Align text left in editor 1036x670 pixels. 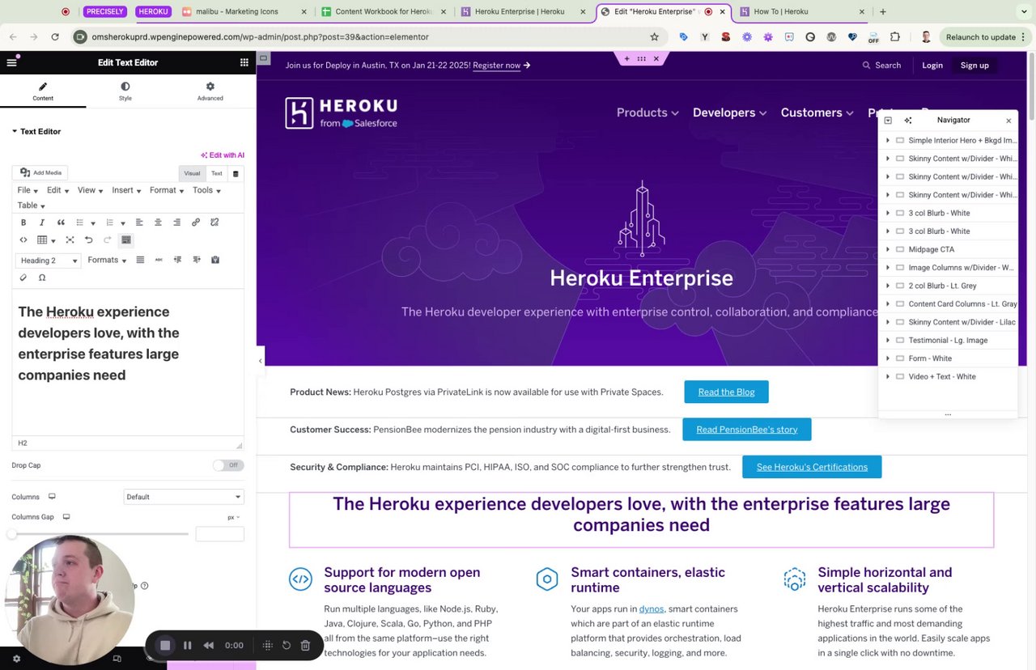coord(139,223)
